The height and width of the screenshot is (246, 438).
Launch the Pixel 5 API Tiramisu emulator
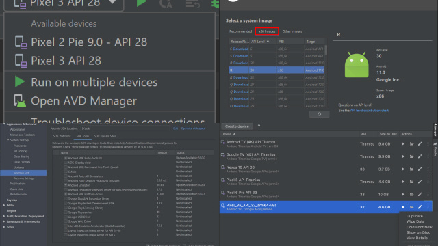coord(403,182)
